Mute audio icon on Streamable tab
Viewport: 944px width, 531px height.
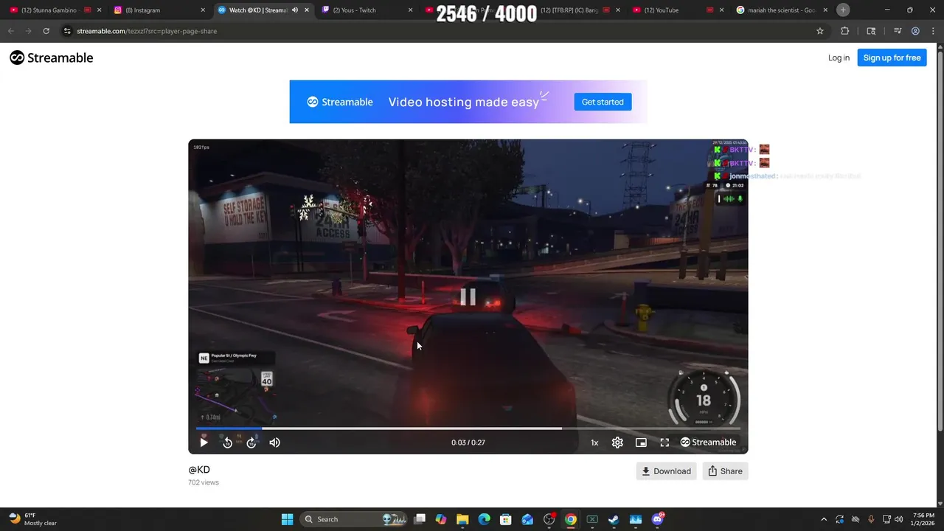click(x=295, y=10)
